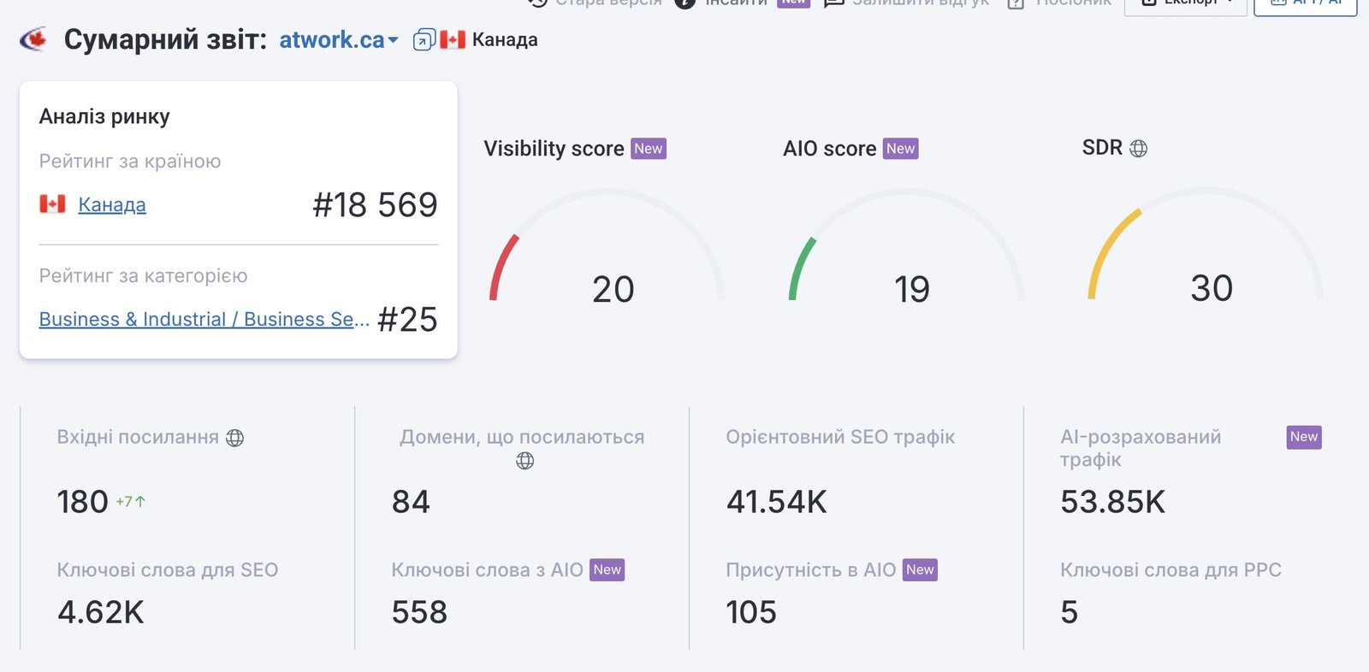Click the New badge beside AIO score
This screenshot has width=1369, height=672.
click(901, 149)
